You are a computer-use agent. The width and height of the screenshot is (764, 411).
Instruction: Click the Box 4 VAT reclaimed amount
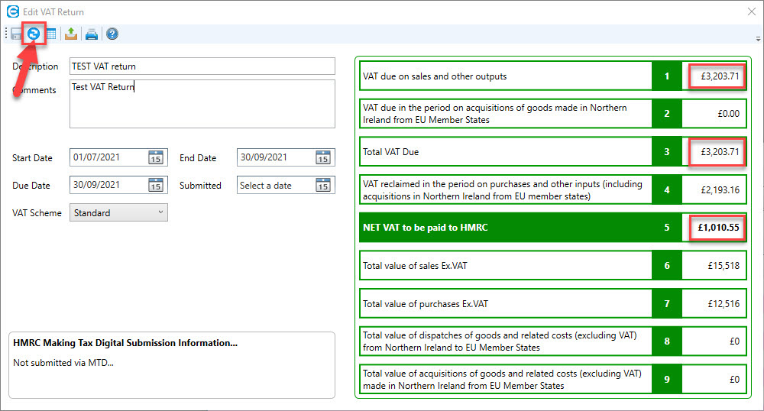(714, 189)
